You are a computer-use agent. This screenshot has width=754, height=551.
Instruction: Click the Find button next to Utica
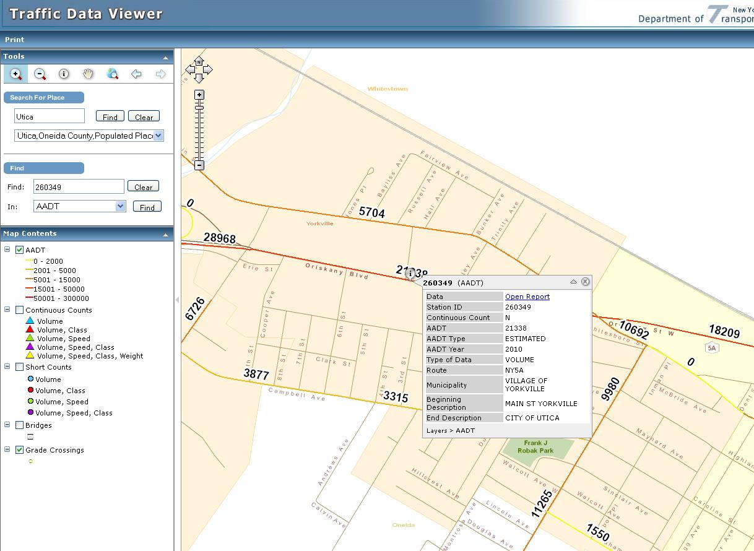(109, 116)
